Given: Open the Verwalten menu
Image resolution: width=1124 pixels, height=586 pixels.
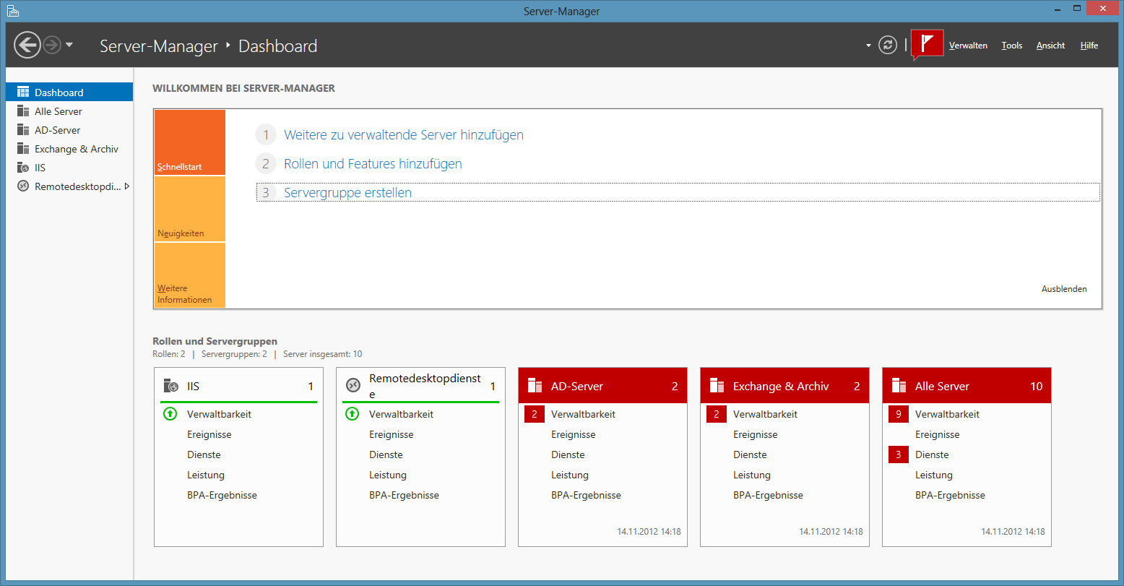Looking at the screenshot, I should [968, 46].
